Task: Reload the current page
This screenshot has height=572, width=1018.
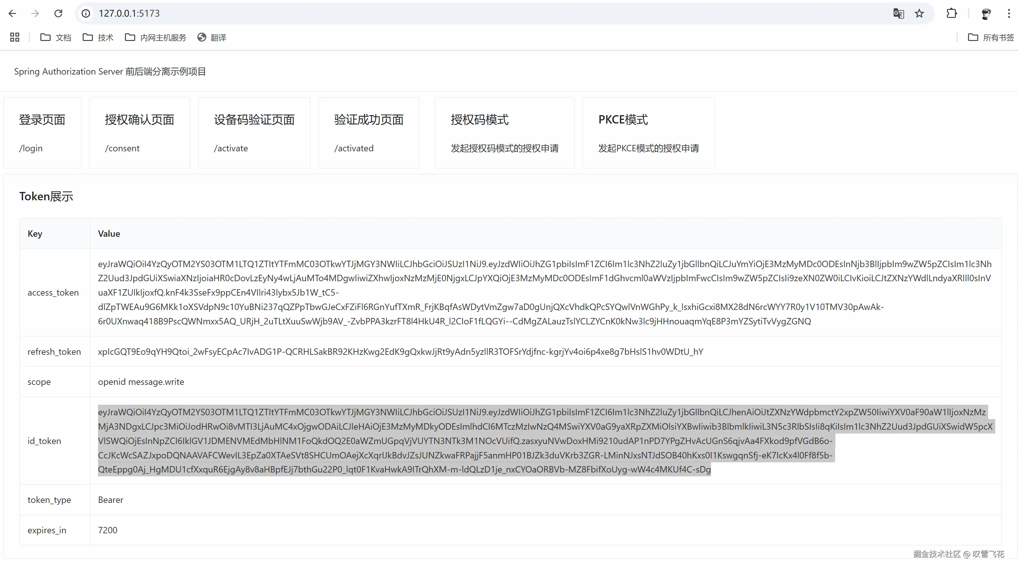Action: (58, 13)
